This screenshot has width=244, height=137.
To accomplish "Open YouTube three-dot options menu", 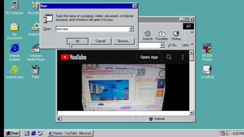I will click(x=183, y=57).
